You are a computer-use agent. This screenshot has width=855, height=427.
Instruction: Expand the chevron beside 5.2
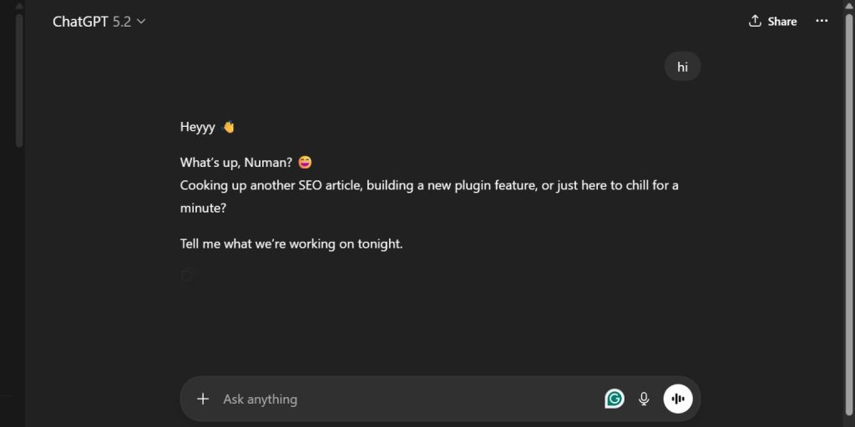(x=141, y=22)
